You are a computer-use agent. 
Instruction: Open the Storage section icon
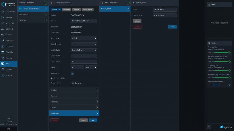tap(3, 17)
